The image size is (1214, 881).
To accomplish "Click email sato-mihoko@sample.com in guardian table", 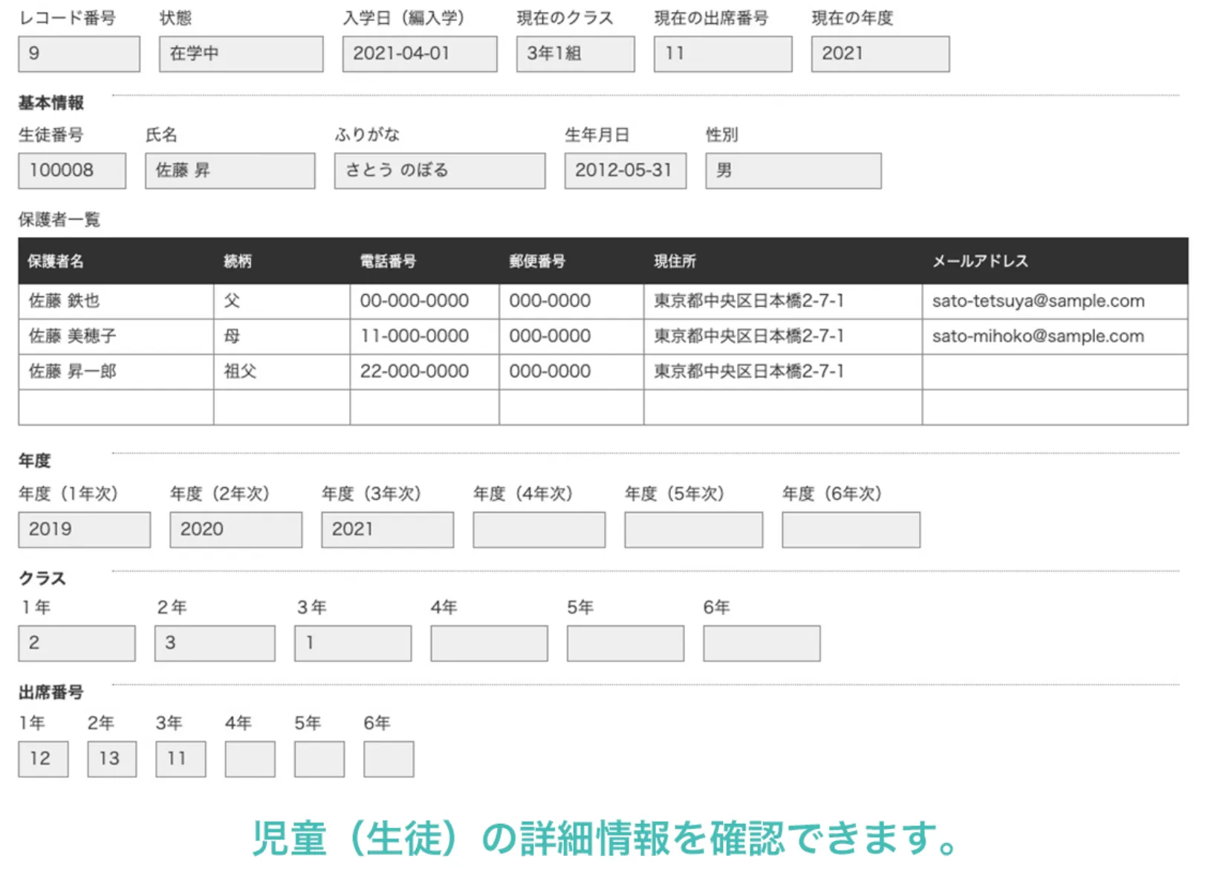I will point(1038,337).
